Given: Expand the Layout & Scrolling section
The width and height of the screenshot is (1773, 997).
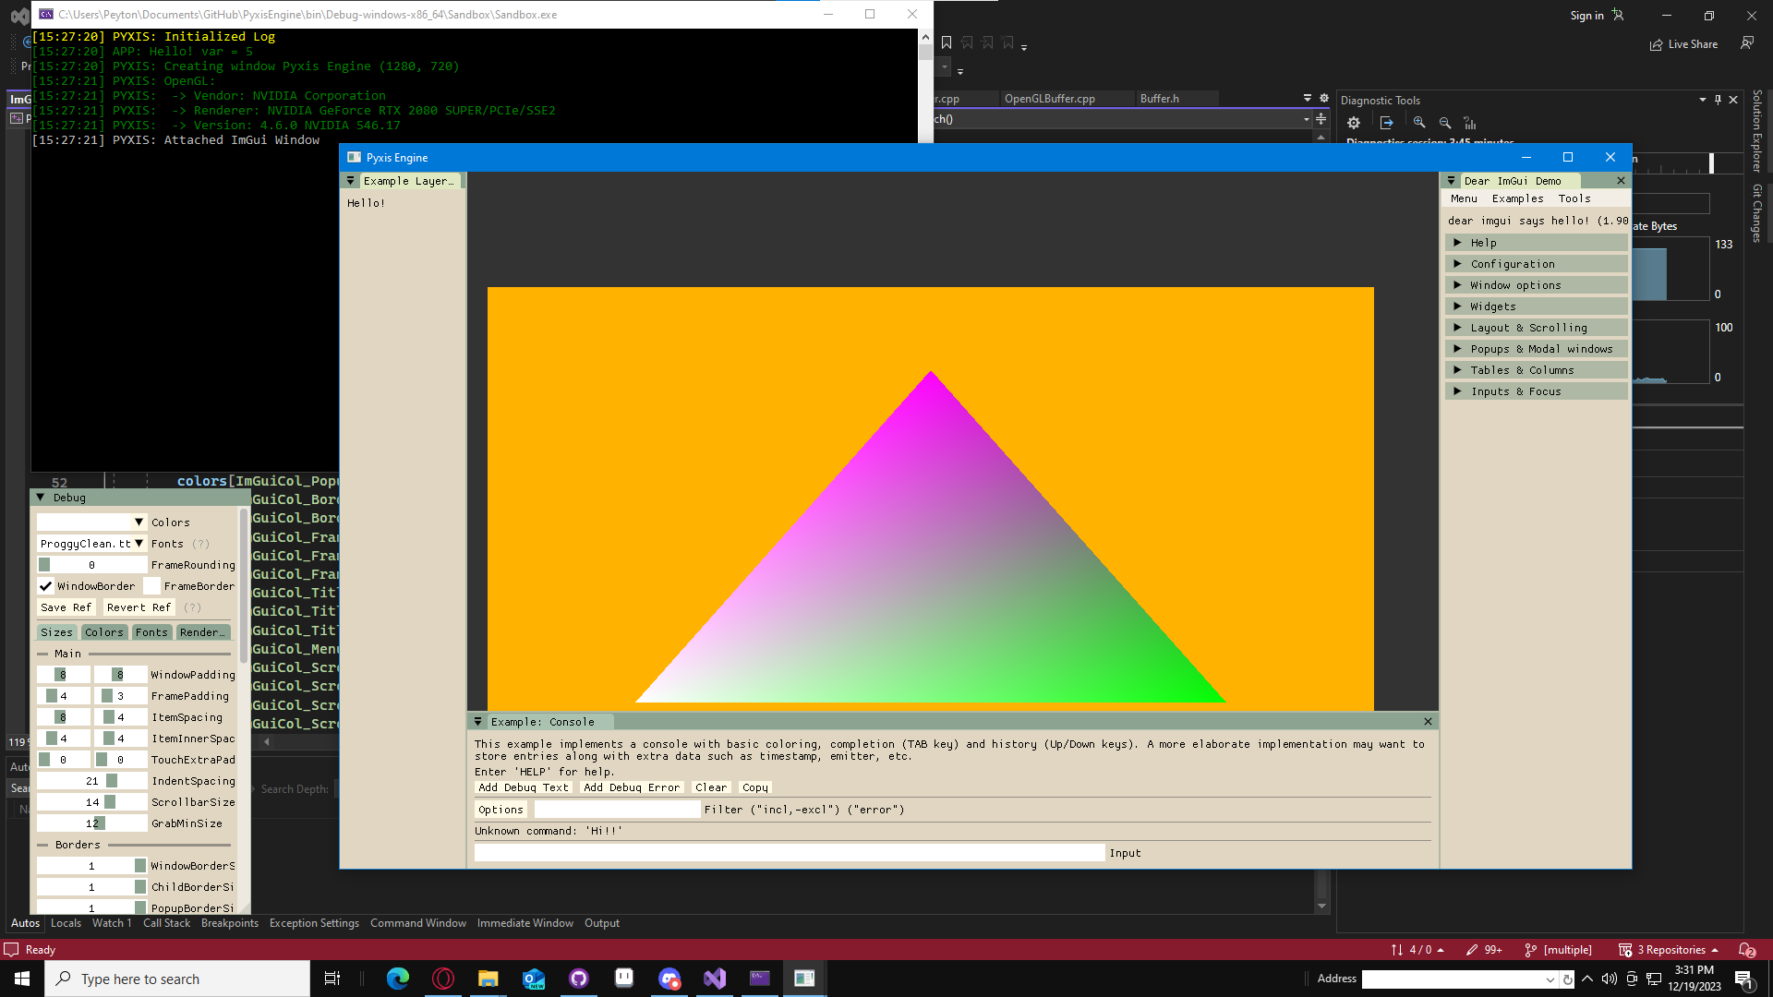Looking at the screenshot, I should 1537,328.
